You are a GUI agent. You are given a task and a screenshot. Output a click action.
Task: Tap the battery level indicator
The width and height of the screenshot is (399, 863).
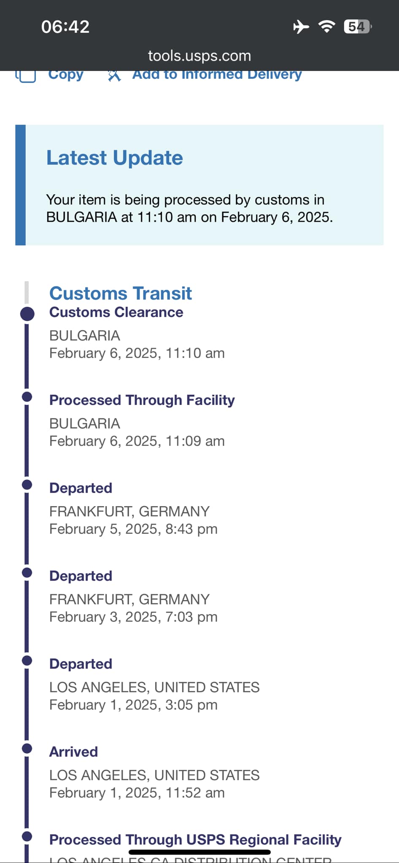358,27
